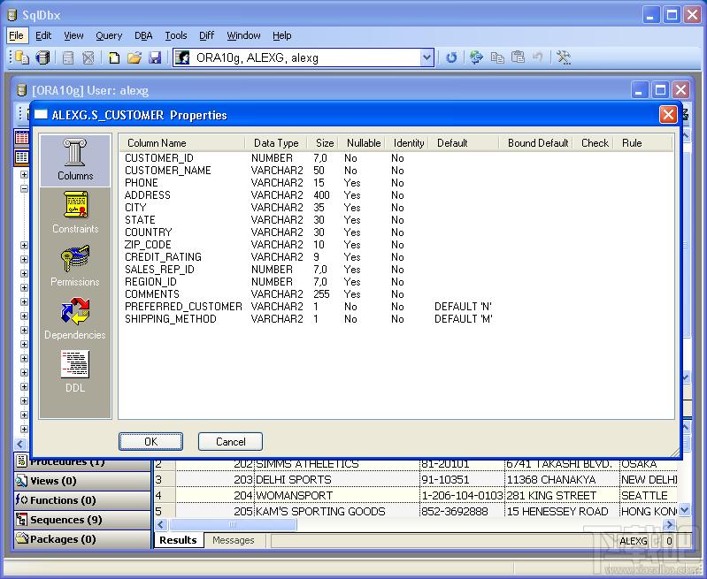This screenshot has height=579, width=707.
Task: Click the greyed server disconnect toolbar icon
Action: (68, 57)
